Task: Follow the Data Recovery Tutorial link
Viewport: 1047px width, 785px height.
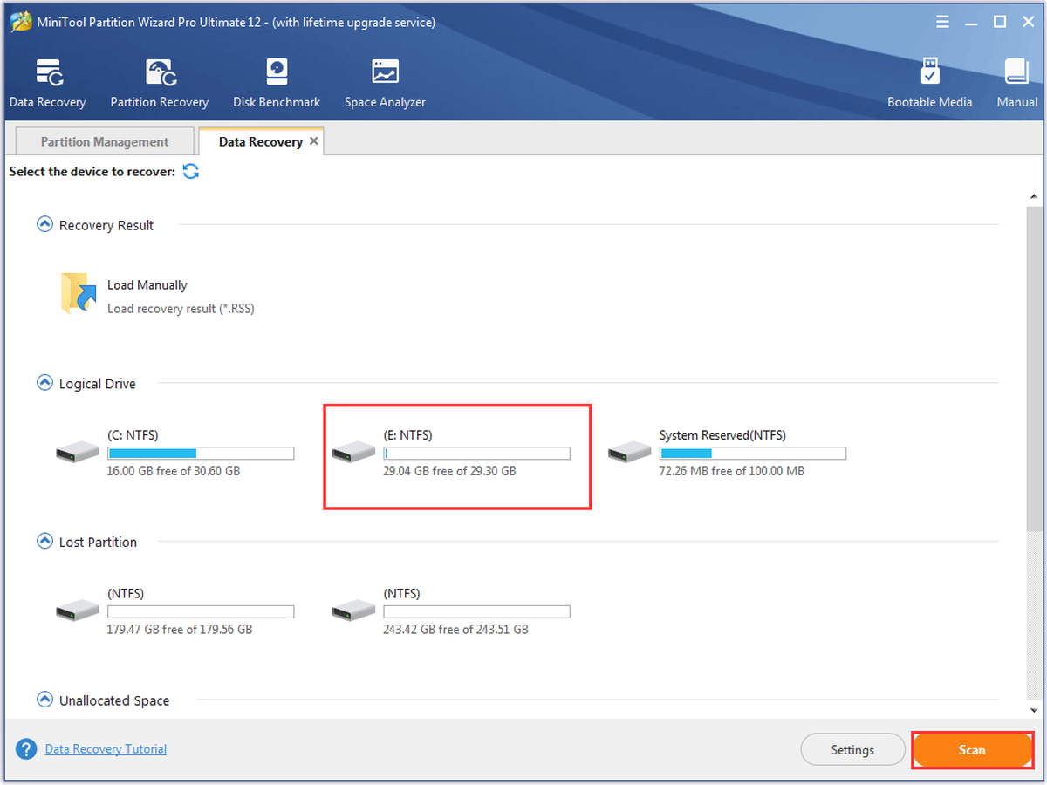Action: pyautogui.click(x=106, y=748)
